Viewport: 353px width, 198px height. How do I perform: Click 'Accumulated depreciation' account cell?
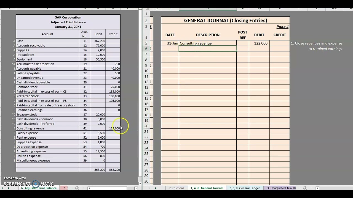47,64
